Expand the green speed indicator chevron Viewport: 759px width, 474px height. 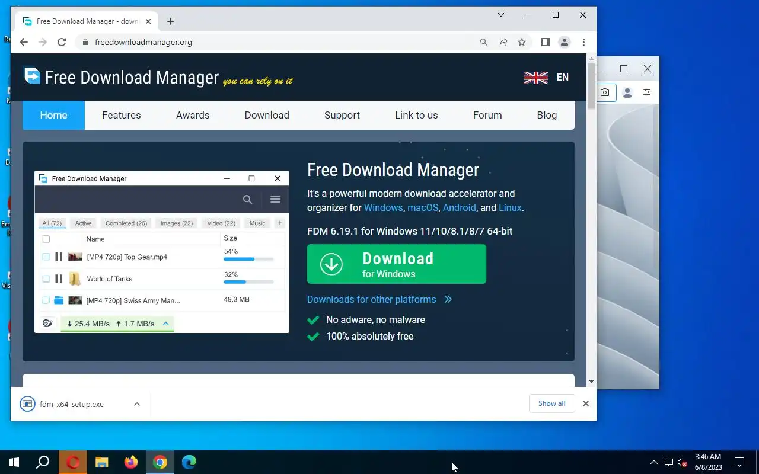[166, 323]
